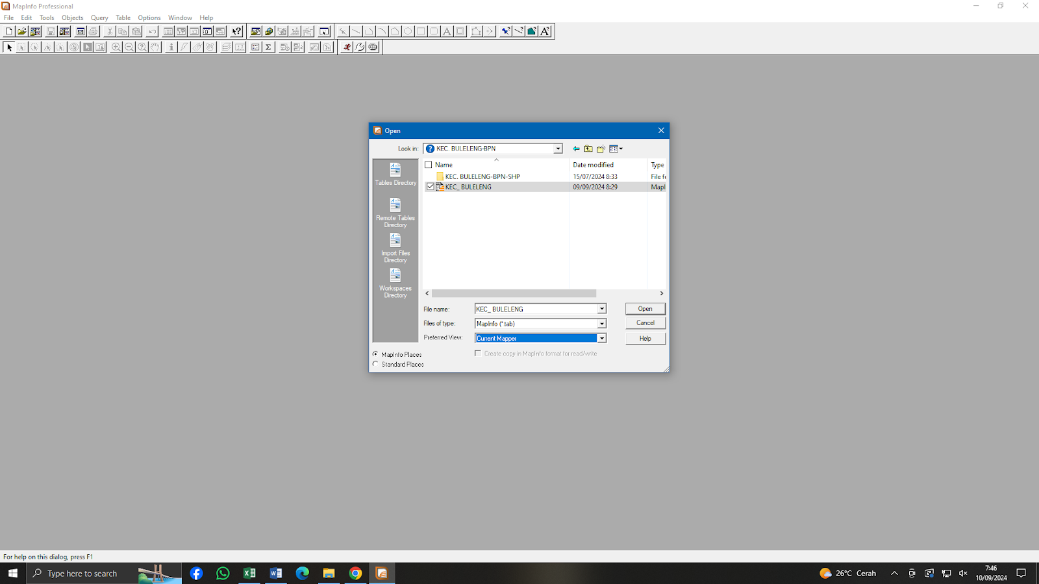This screenshot has width=1039, height=584.
Task: Click the Open Workspace toolbar icon
Action: point(35,31)
